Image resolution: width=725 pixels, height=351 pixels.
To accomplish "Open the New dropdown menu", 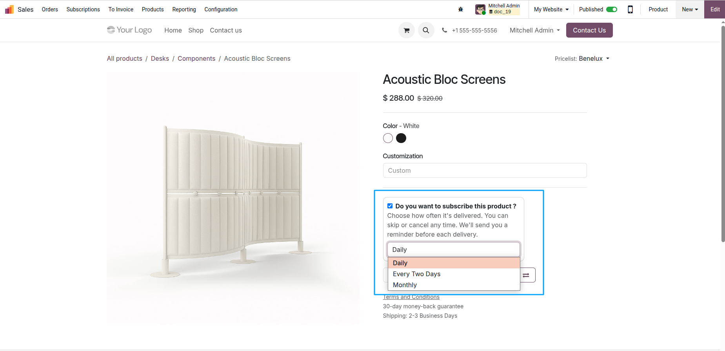I will point(690,9).
